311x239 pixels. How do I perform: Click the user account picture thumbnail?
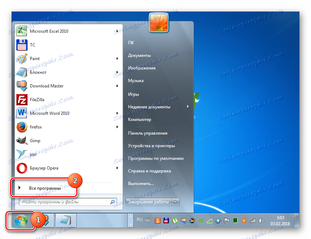(x=158, y=22)
